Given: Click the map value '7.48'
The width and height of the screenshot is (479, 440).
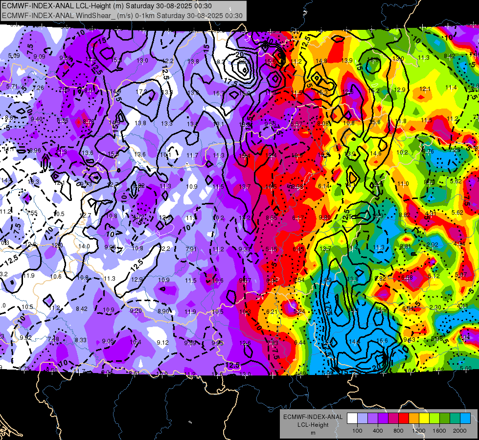Looking at the screenshot, I should [x=53, y=339].
